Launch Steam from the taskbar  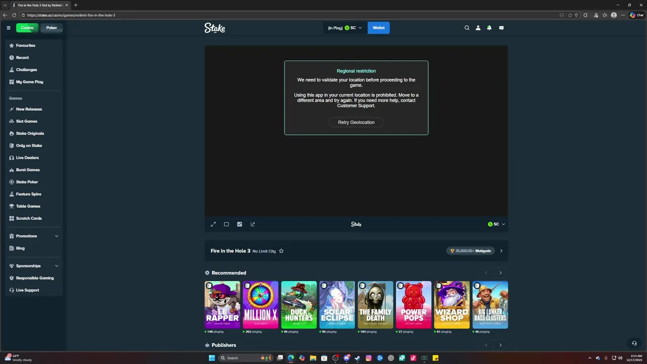357,358
